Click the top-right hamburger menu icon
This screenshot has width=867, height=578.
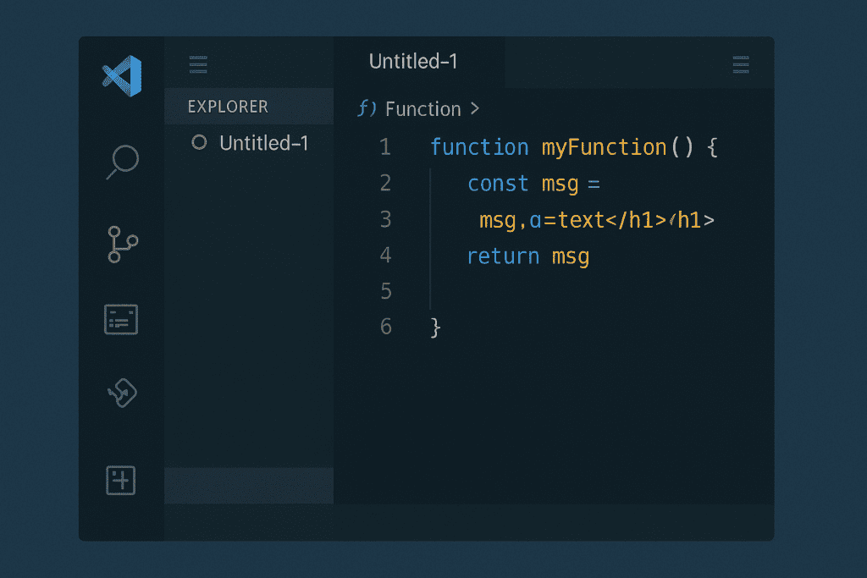(741, 64)
